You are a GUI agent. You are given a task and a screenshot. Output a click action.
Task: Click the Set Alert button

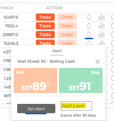pos(36,109)
